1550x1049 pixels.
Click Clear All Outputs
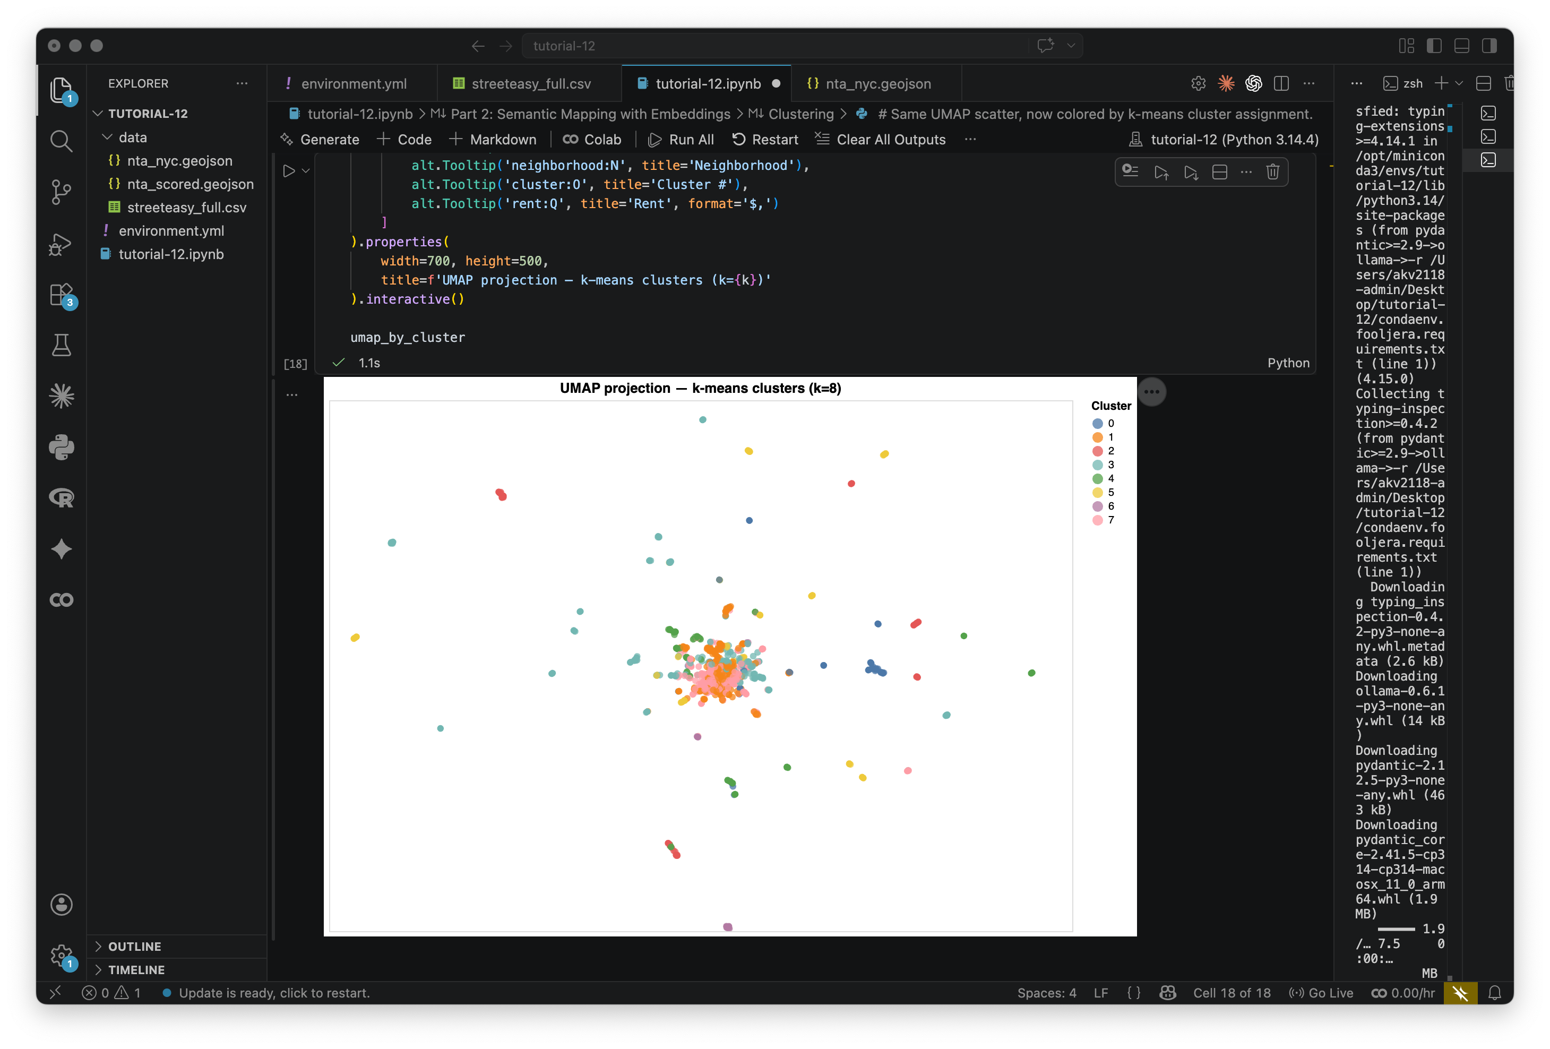tap(881, 140)
